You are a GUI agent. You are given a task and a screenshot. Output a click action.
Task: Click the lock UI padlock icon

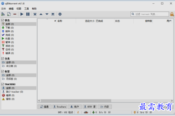(172, 14)
